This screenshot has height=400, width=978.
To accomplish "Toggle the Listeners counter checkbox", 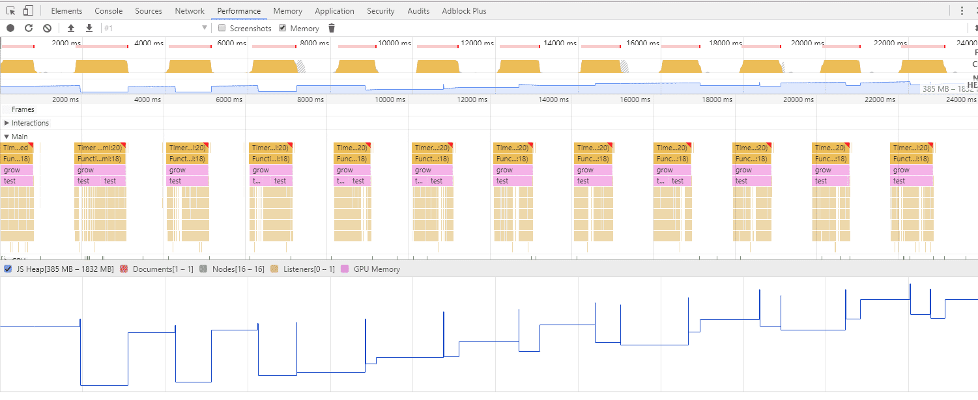I will coord(274,269).
